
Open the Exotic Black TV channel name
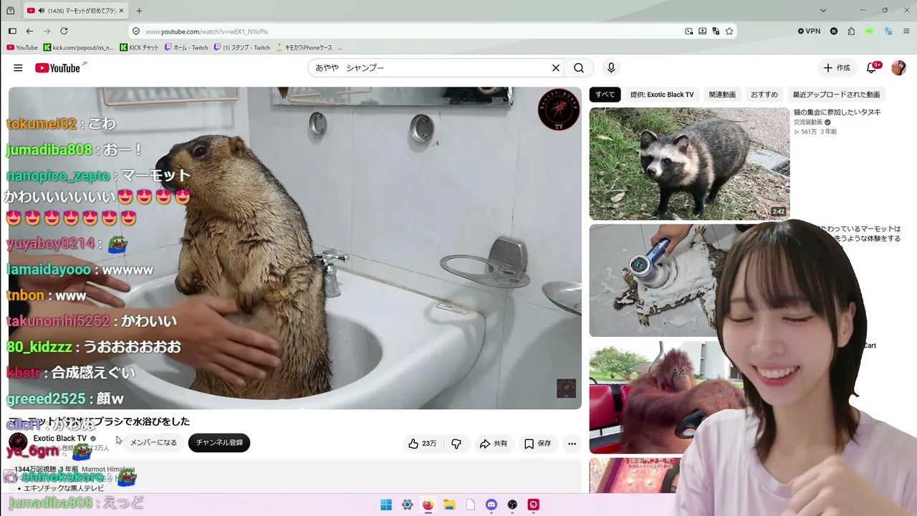point(60,439)
